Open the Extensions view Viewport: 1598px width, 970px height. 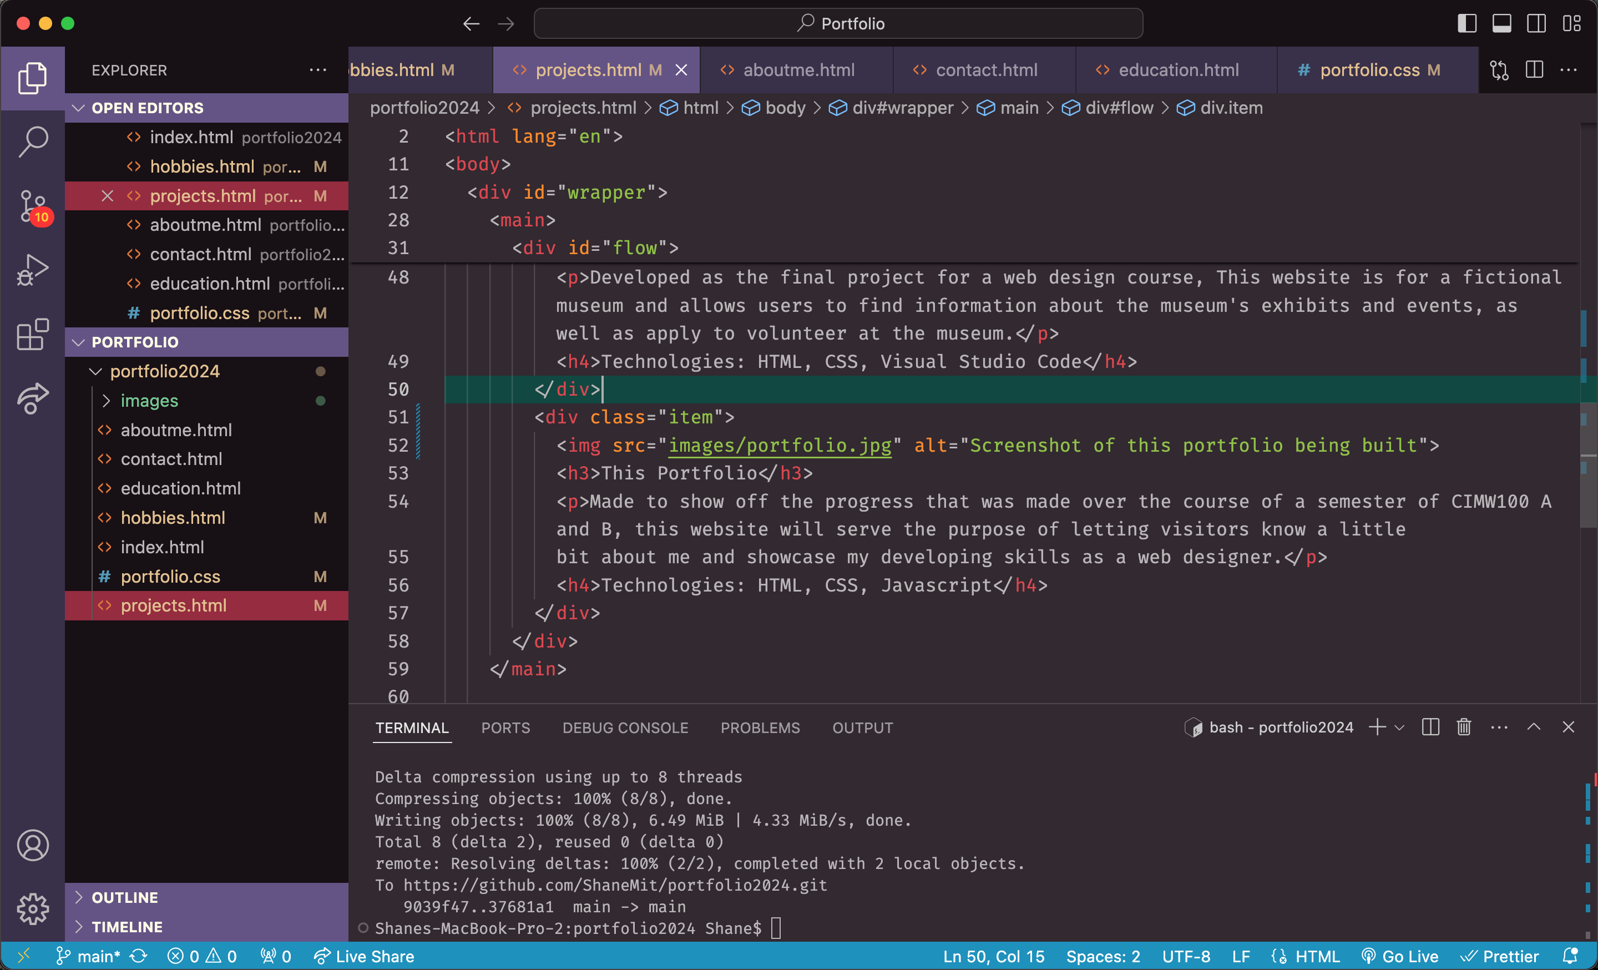pos(32,334)
